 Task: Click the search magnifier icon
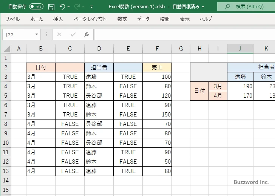227,7
